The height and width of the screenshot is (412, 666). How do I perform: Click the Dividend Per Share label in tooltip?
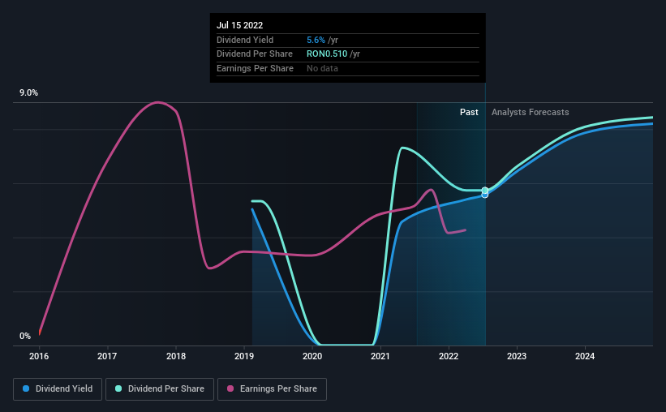255,54
